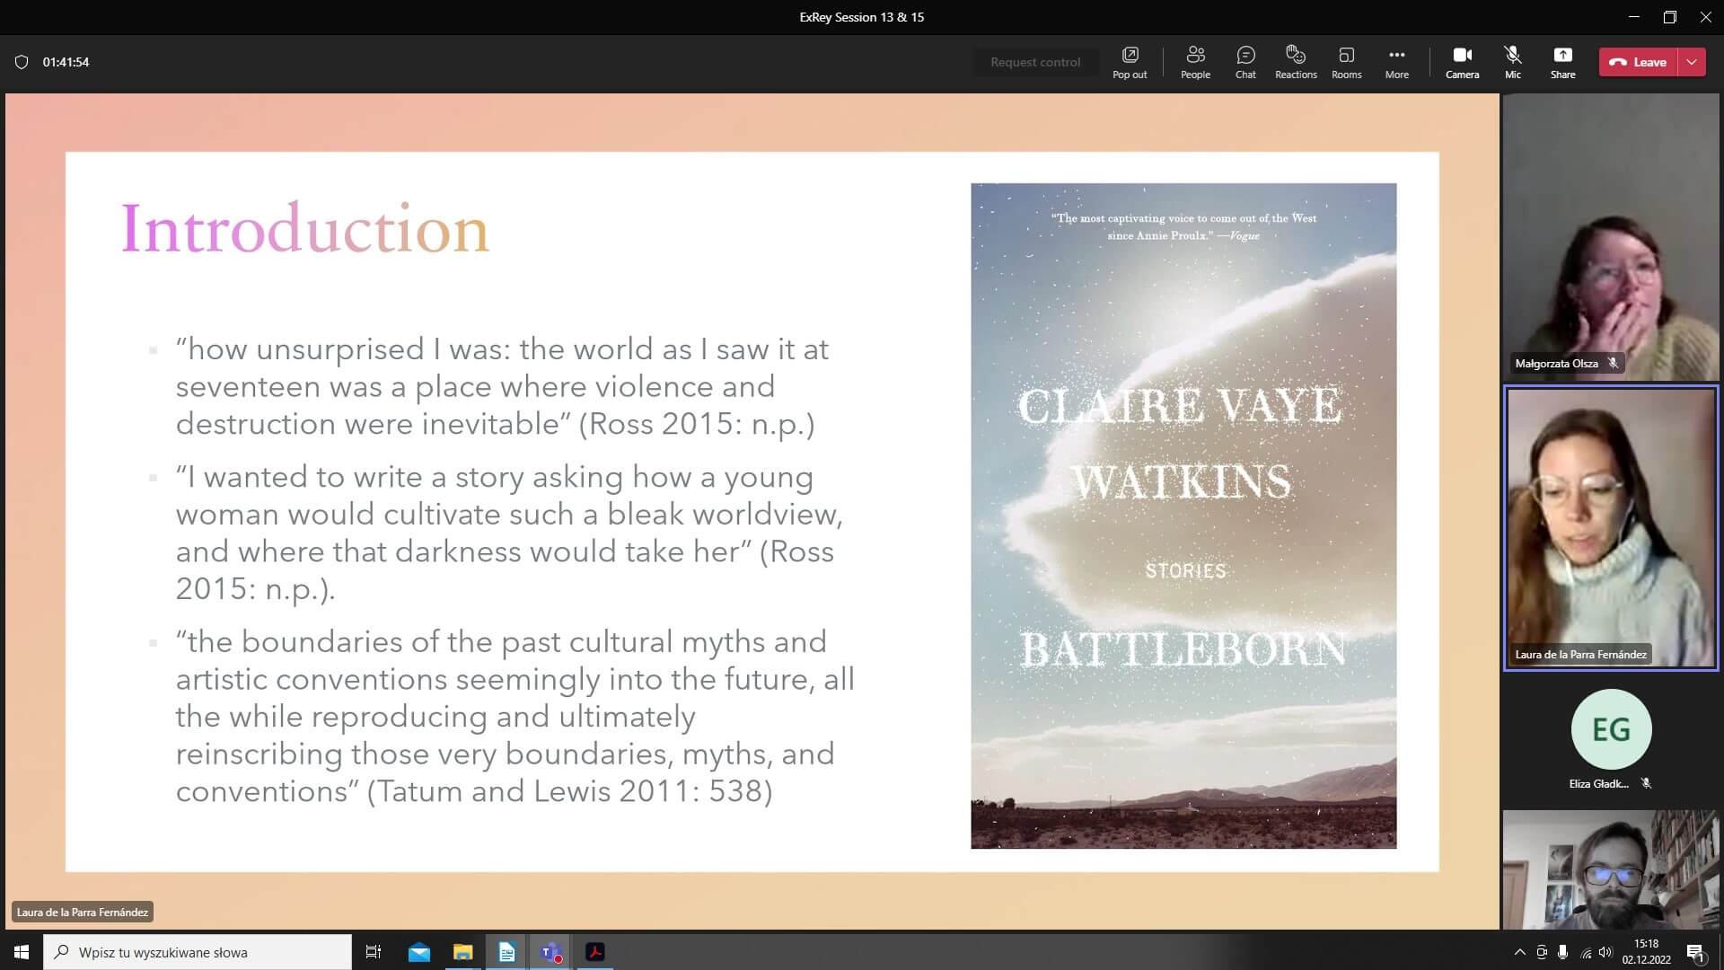Open the Reactions menu
The image size is (1724, 970).
coord(1296,62)
